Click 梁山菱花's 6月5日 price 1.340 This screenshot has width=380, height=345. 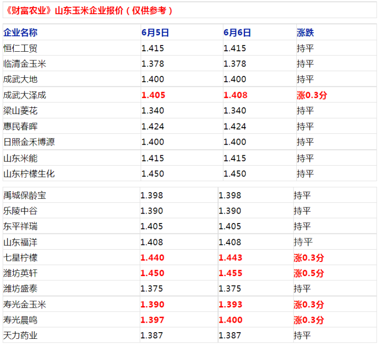152,111
